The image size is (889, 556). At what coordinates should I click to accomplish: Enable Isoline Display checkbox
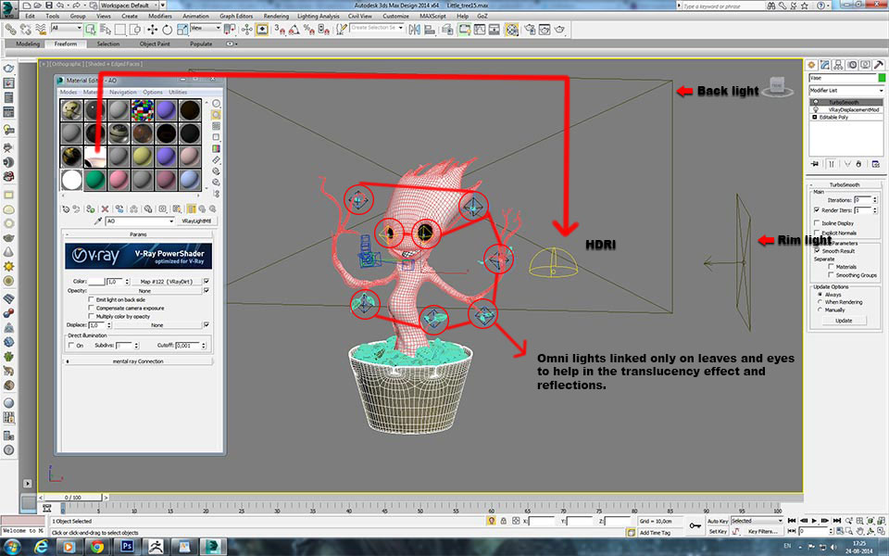(817, 223)
